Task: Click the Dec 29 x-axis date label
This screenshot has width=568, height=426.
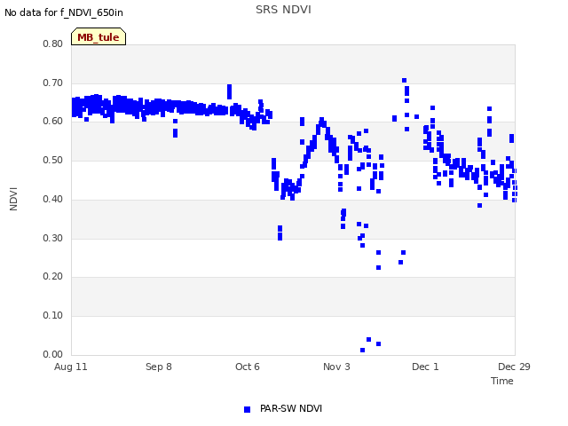Action: coord(514,367)
